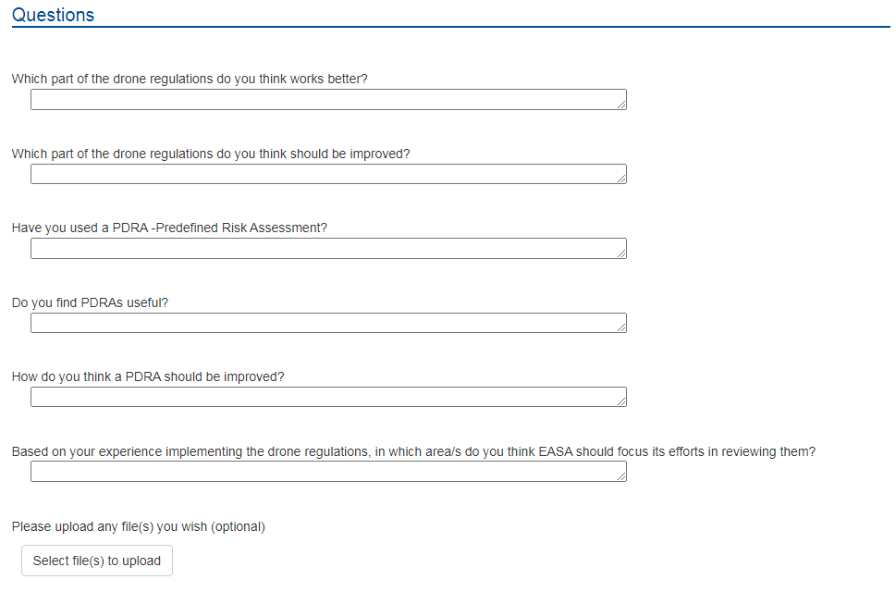
Task: Click the 'Do you find PDRAs useful?' label
Action: [x=91, y=302]
